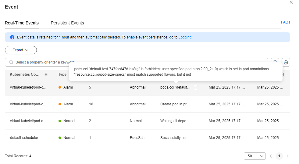Click the search magnifier icon
299x164 pixels.
point(11,62)
